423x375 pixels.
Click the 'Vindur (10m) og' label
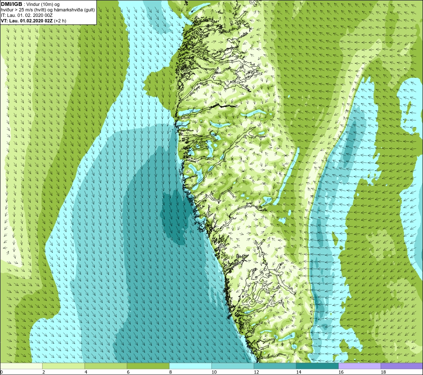pyautogui.click(x=43, y=4)
